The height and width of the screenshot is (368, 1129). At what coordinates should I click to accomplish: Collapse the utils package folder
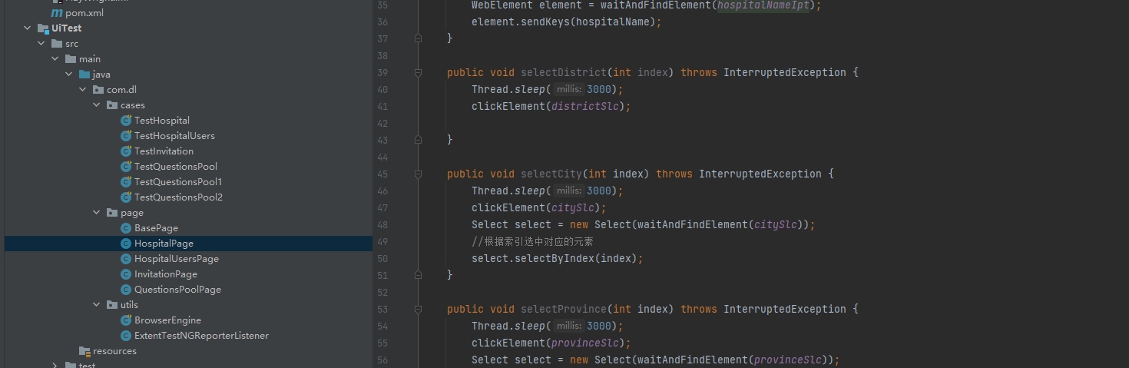pyautogui.click(x=97, y=305)
